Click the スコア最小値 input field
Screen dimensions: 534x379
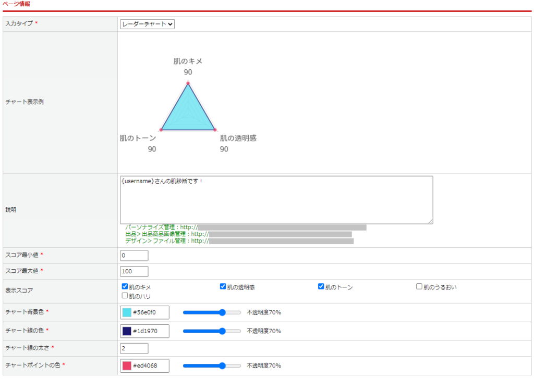pos(134,255)
